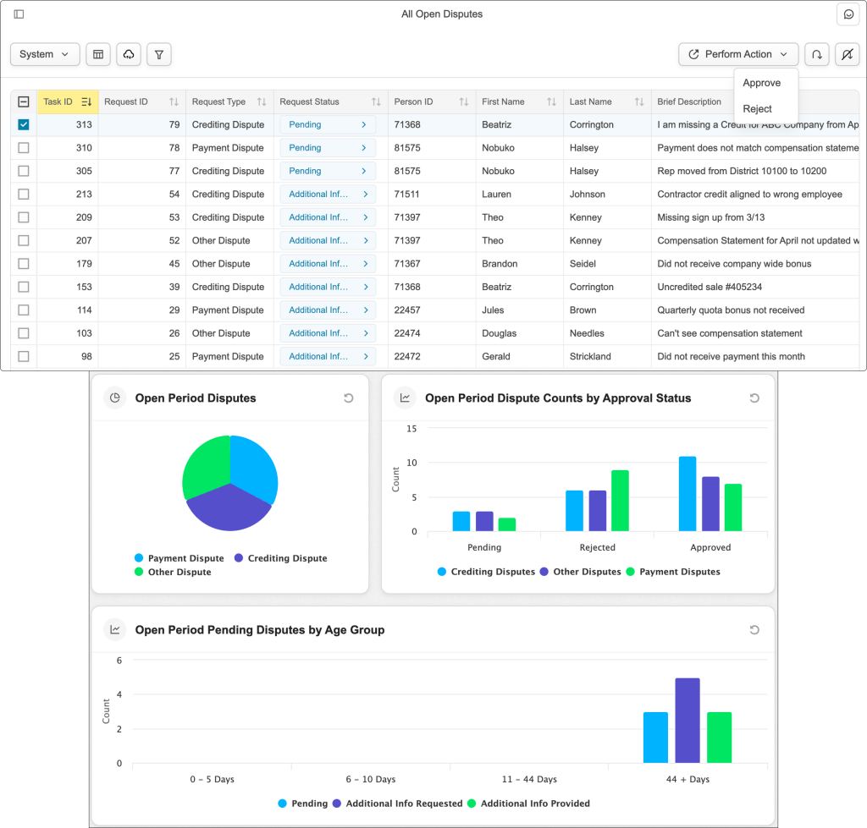Expand the Perform Action dropdown
This screenshot has width=867, height=828.
(737, 54)
